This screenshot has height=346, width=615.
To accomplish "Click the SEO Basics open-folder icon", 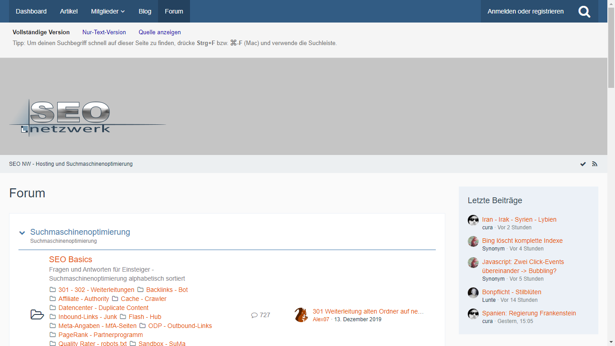I will (37, 314).
